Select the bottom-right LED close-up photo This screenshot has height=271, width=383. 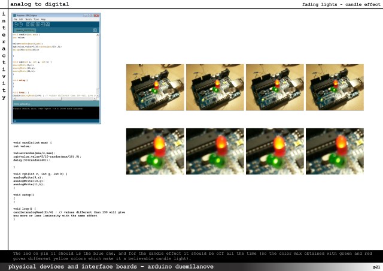[335, 151]
